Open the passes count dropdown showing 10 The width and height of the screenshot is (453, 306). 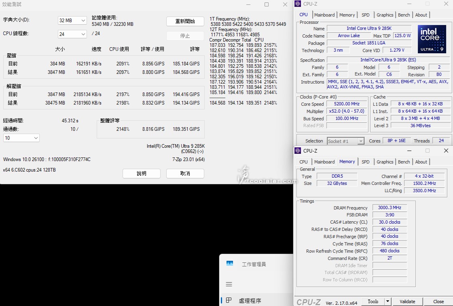click(x=21, y=138)
